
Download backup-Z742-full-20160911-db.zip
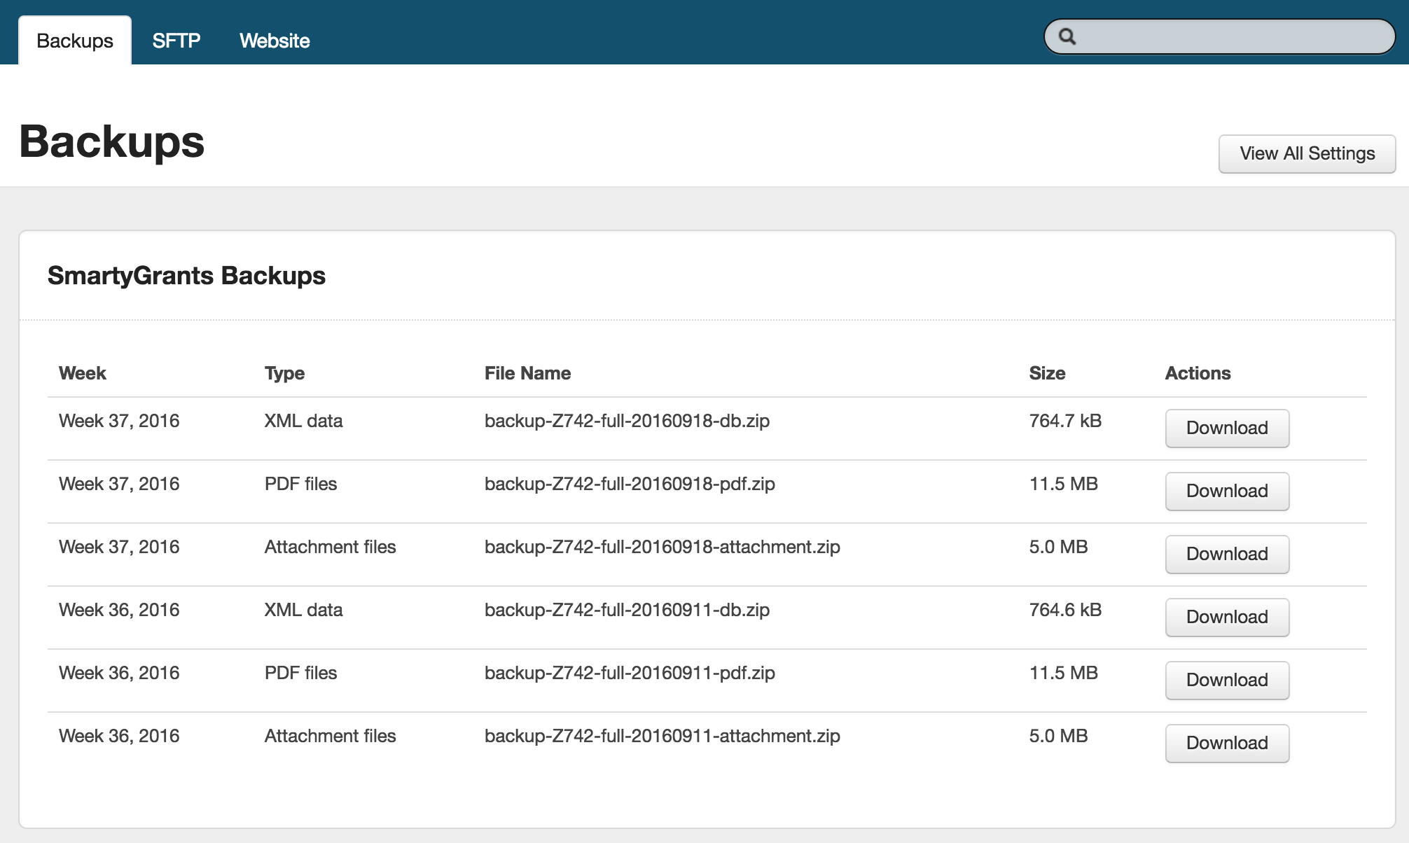1227,617
